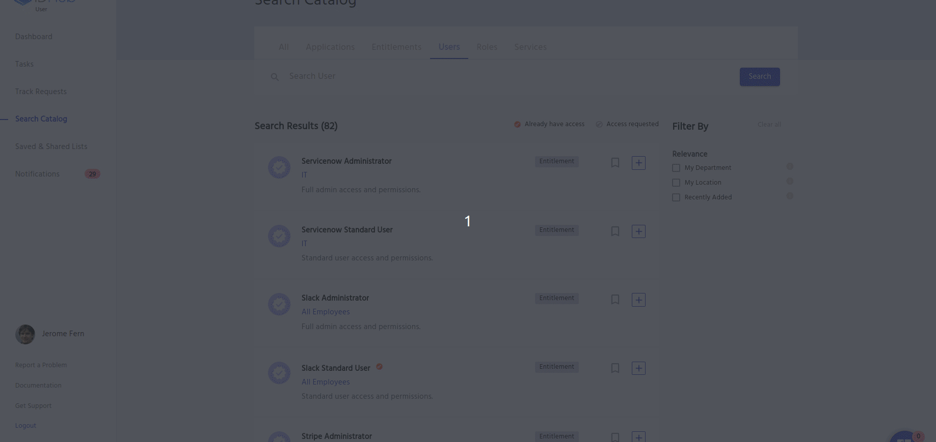Toggle the Recently Added filter

click(x=676, y=197)
